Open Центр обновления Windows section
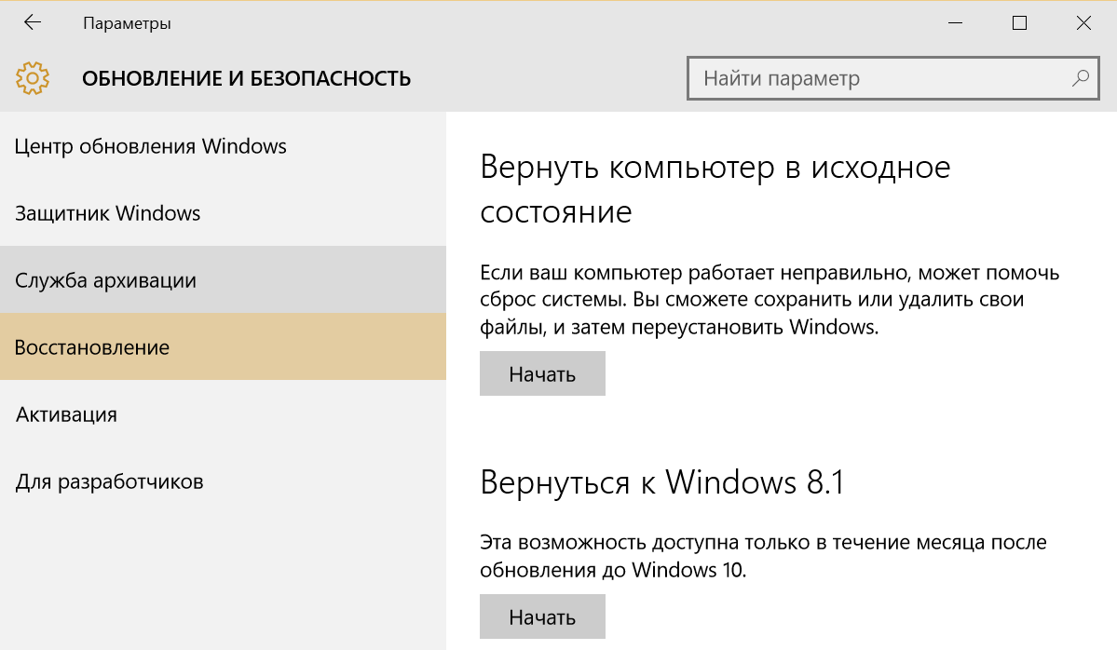 tap(223, 146)
